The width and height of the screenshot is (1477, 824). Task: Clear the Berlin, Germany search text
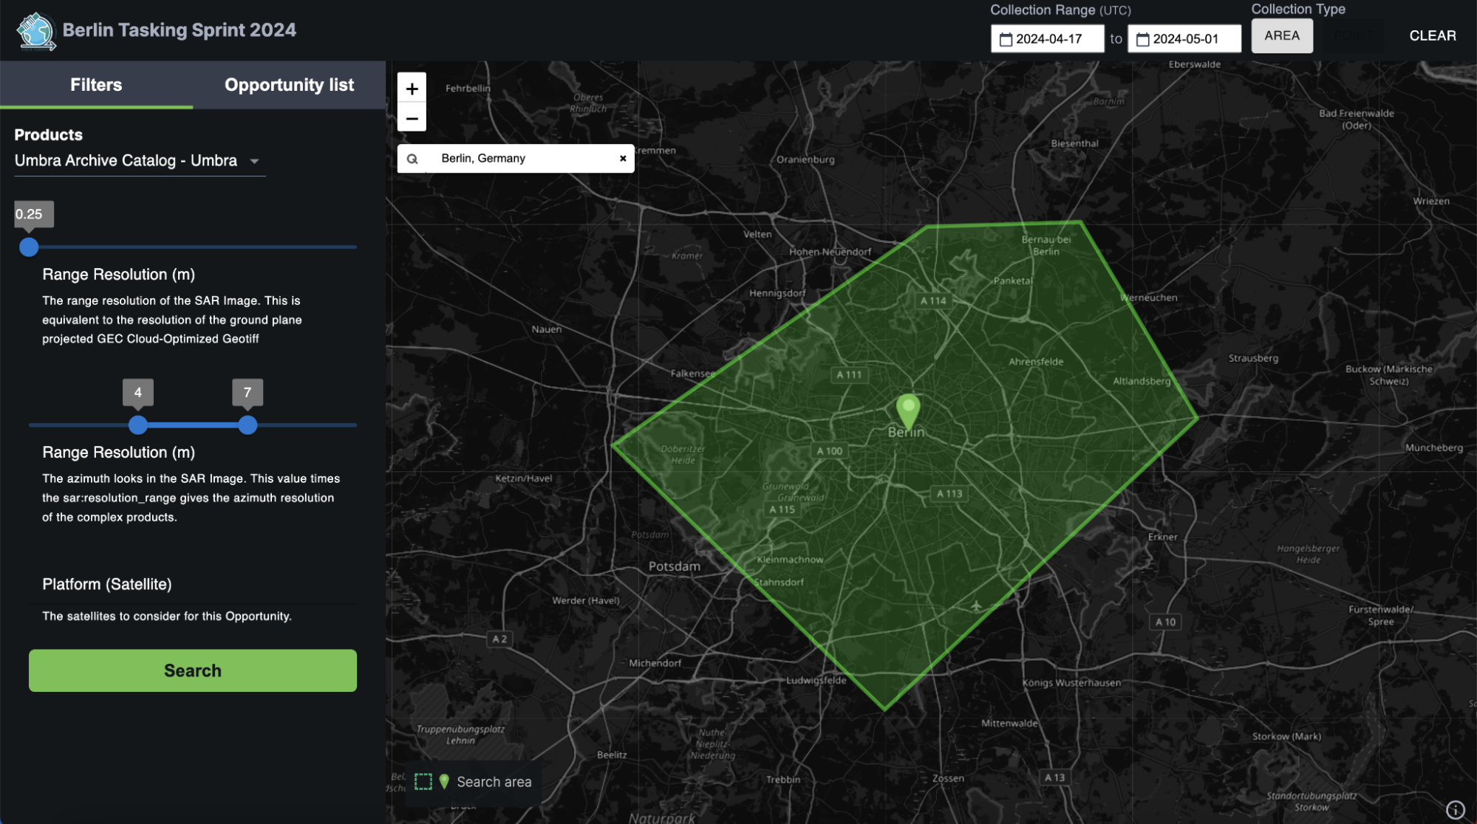tap(623, 158)
